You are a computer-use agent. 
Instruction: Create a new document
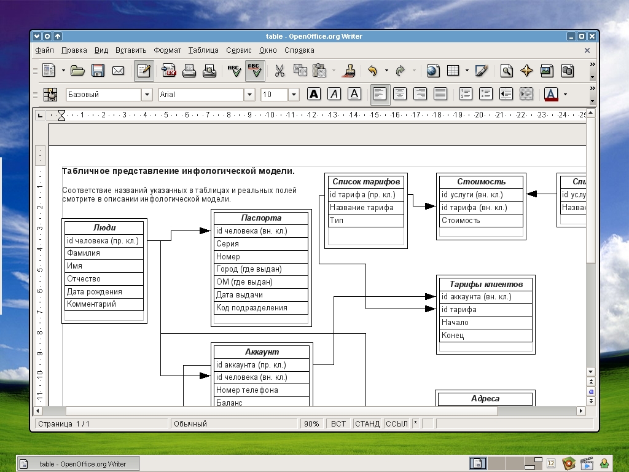[x=49, y=71]
